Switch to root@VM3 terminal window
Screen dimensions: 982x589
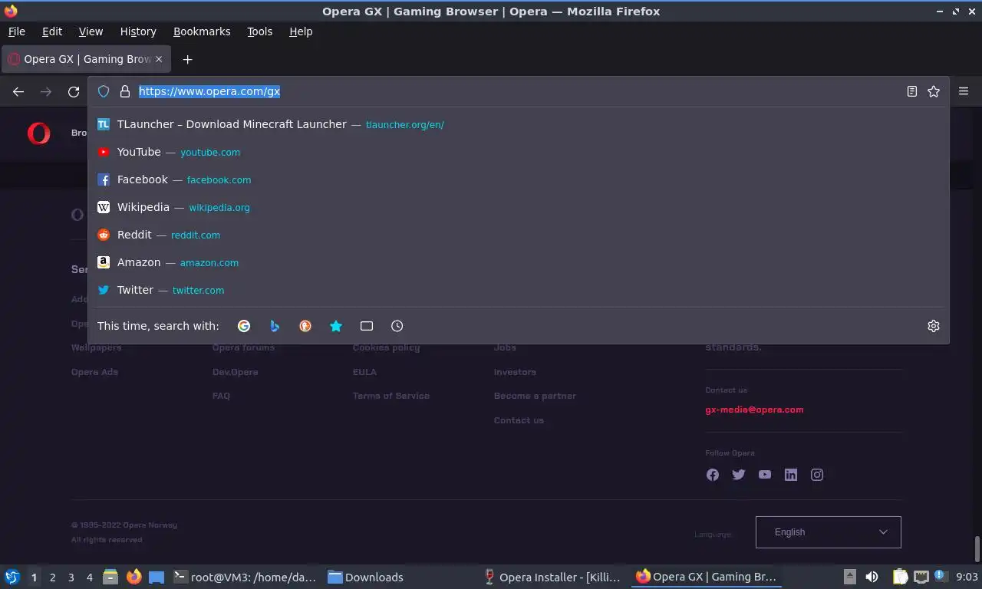[x=245, y=577]
